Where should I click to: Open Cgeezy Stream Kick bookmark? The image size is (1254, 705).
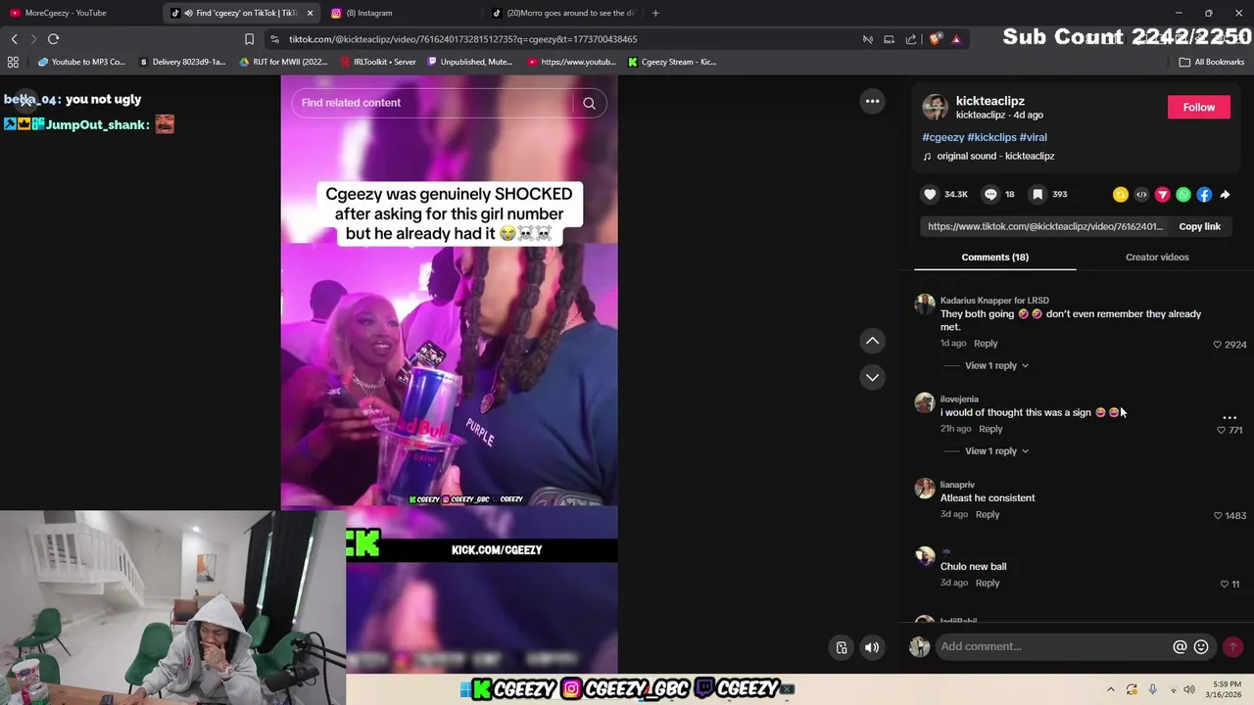pyautogui.click(x=672, y=62)
